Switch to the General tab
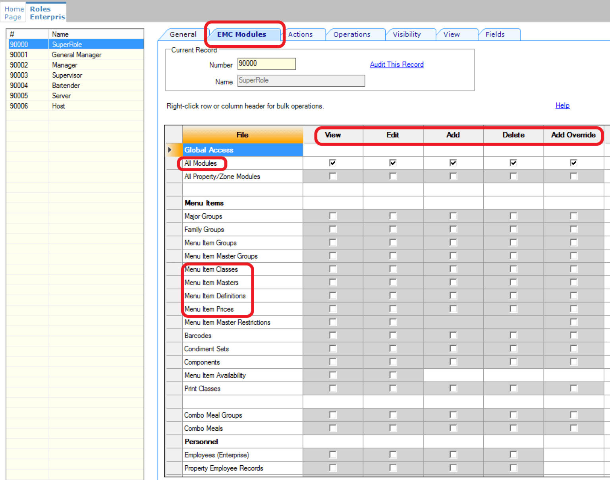 click(183, 35)
